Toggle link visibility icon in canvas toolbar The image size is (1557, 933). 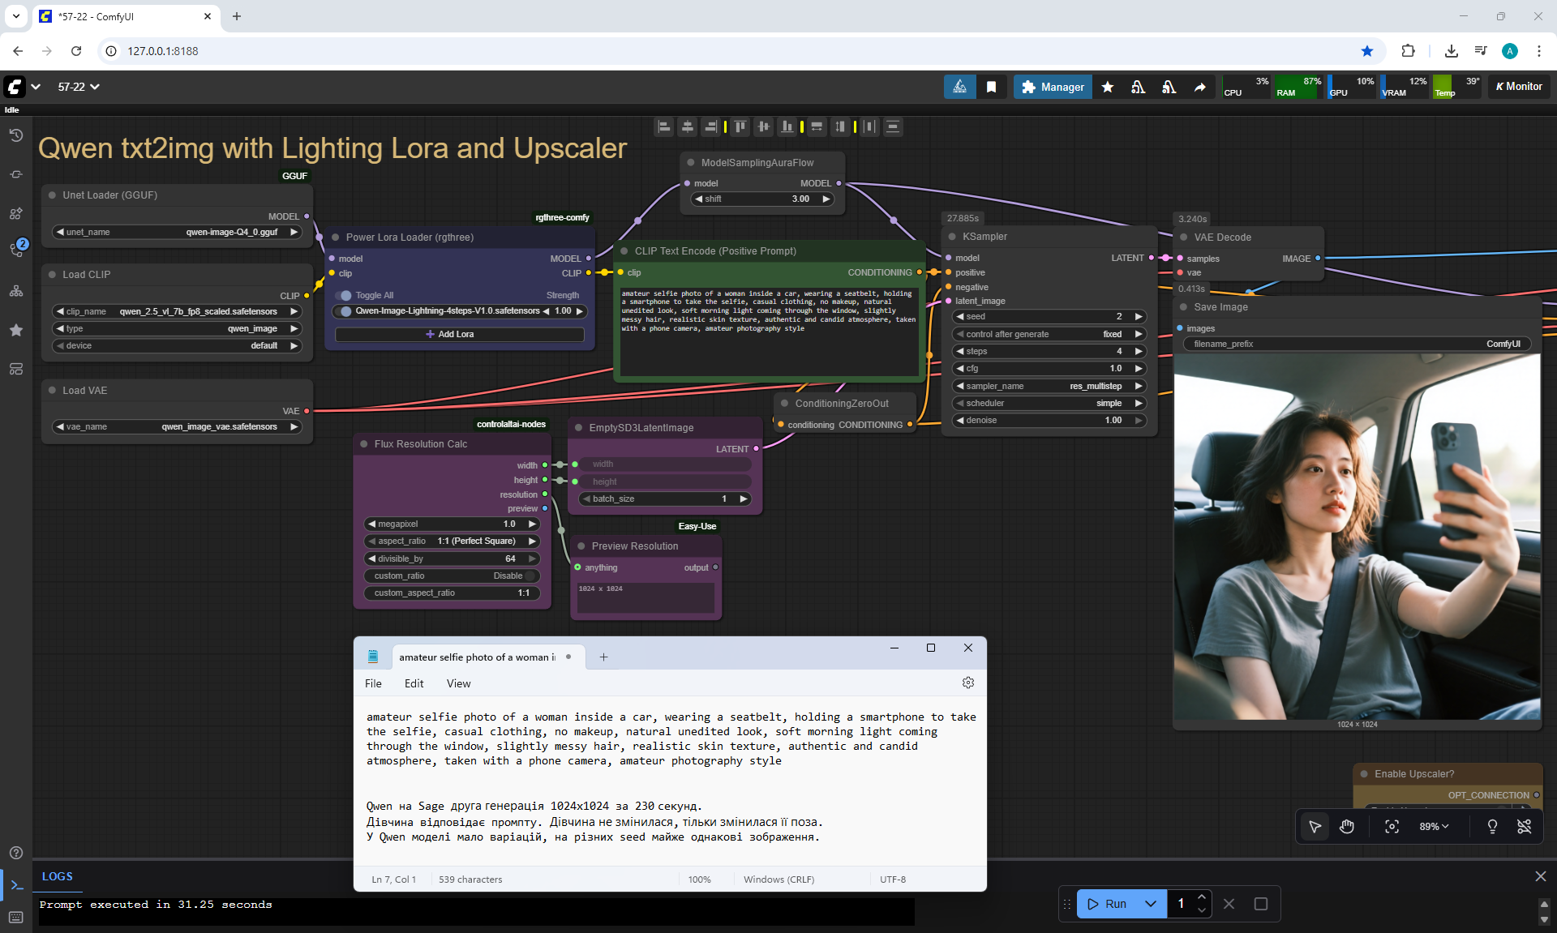click(x=1524, y=826)
